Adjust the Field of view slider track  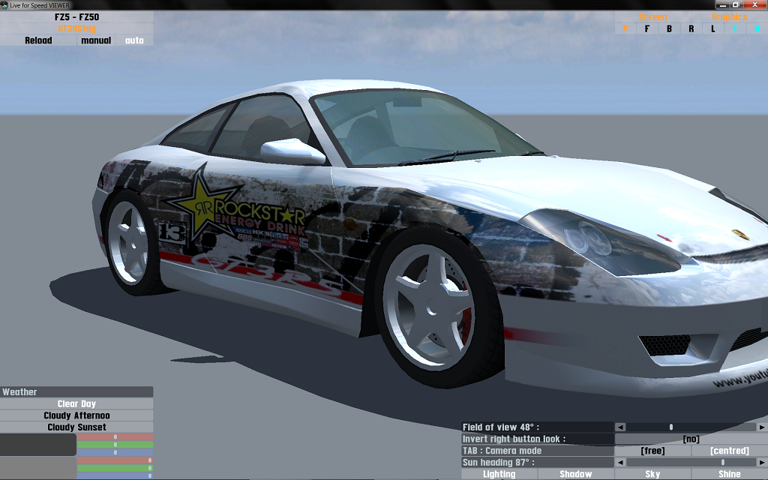click(x=691, y=427)
